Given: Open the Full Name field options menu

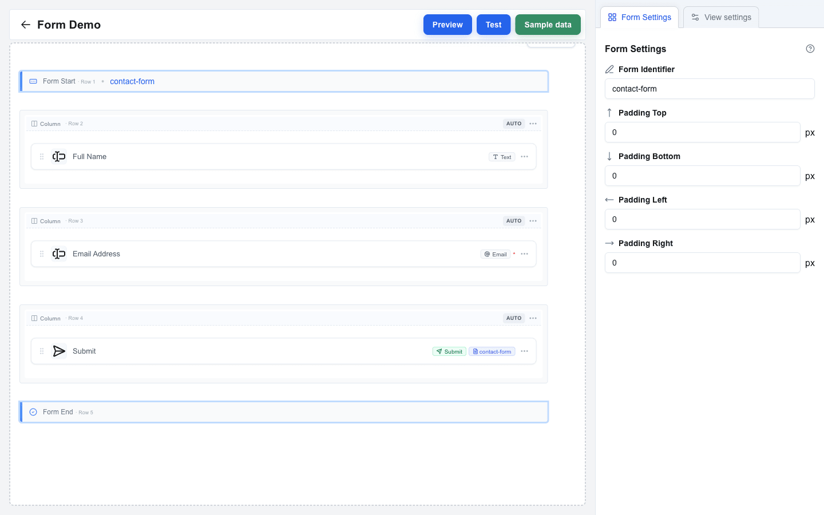Looking at the screenshot, I should tap(524, 157).
